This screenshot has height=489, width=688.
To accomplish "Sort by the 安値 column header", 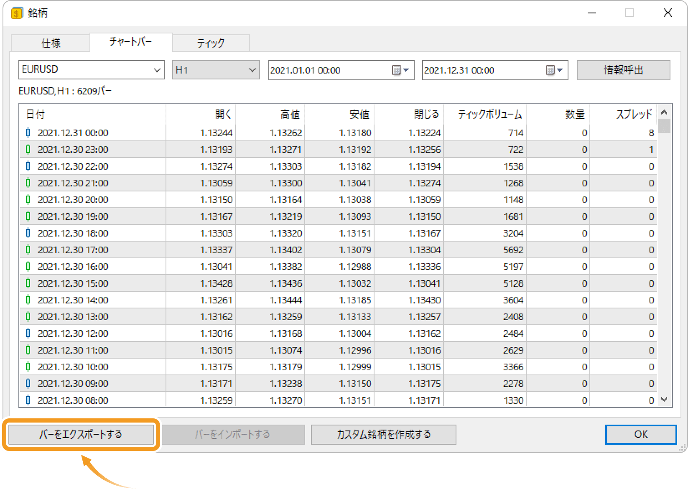I will coord(339,114).
